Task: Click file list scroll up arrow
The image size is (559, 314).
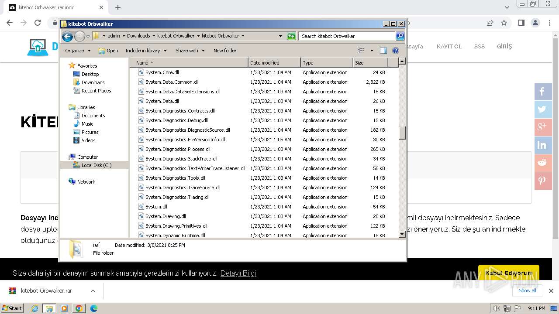Action: click(402, 61)
